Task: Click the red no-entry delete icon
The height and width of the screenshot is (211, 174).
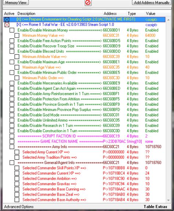Action: (88, 3)
